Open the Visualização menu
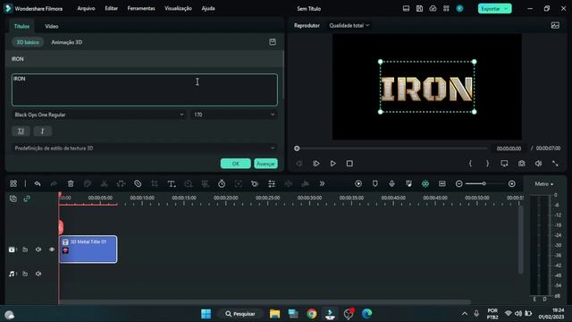The image size is (572, 322). pyautogui.click(x=178, y=8)
